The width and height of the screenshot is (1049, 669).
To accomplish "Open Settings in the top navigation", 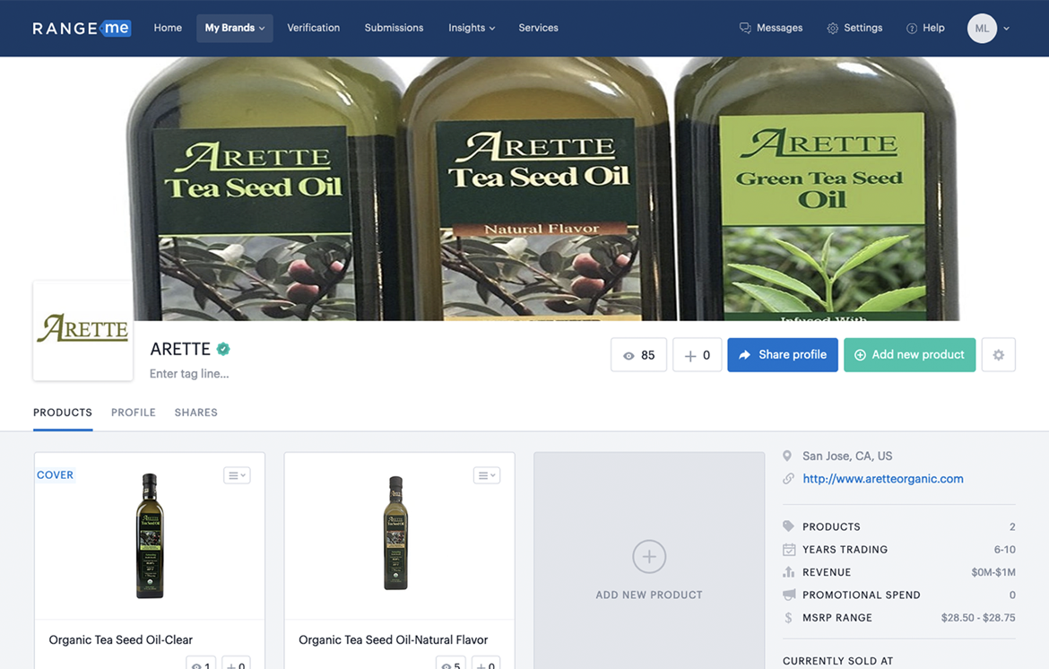I will tap(854, 28).
